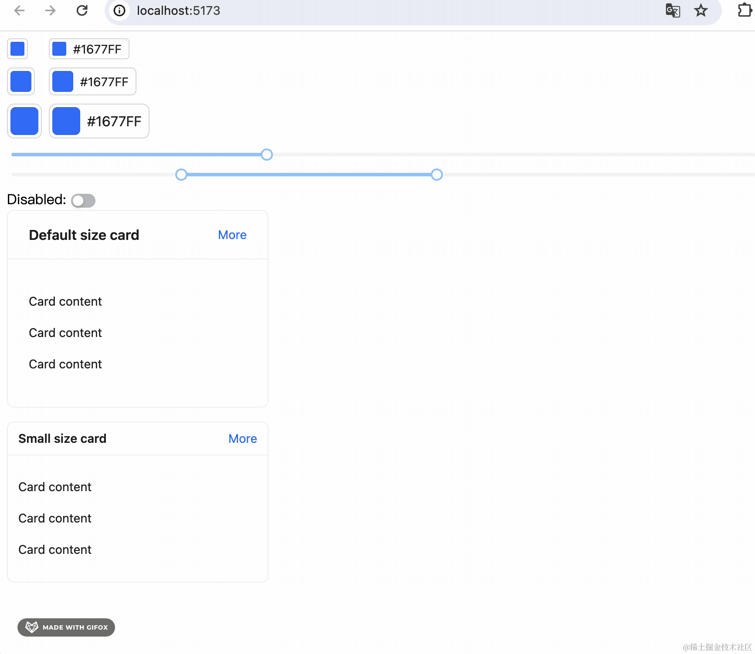The height and width of the screenshot is (654, 755).
Task: Open the smallest color picker swatch without text
Action: pyautogui.click(x=17, y=49)
